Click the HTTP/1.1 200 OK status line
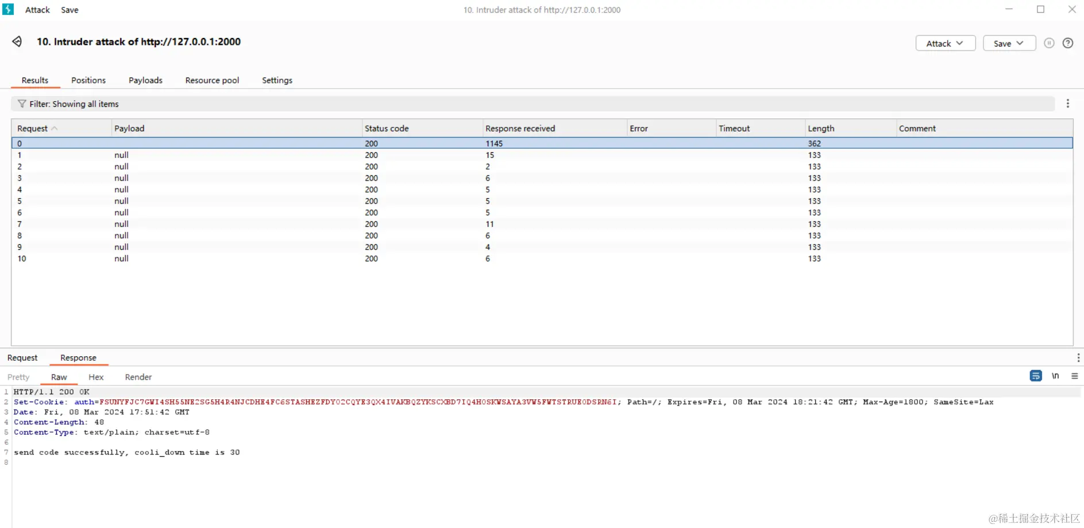 pos(51,392)
